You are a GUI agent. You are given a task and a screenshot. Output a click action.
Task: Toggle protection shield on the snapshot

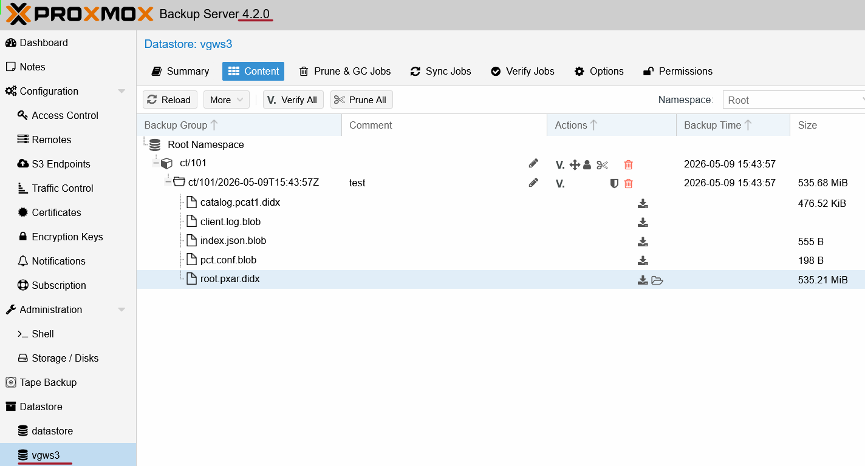[x=614, y=183]
